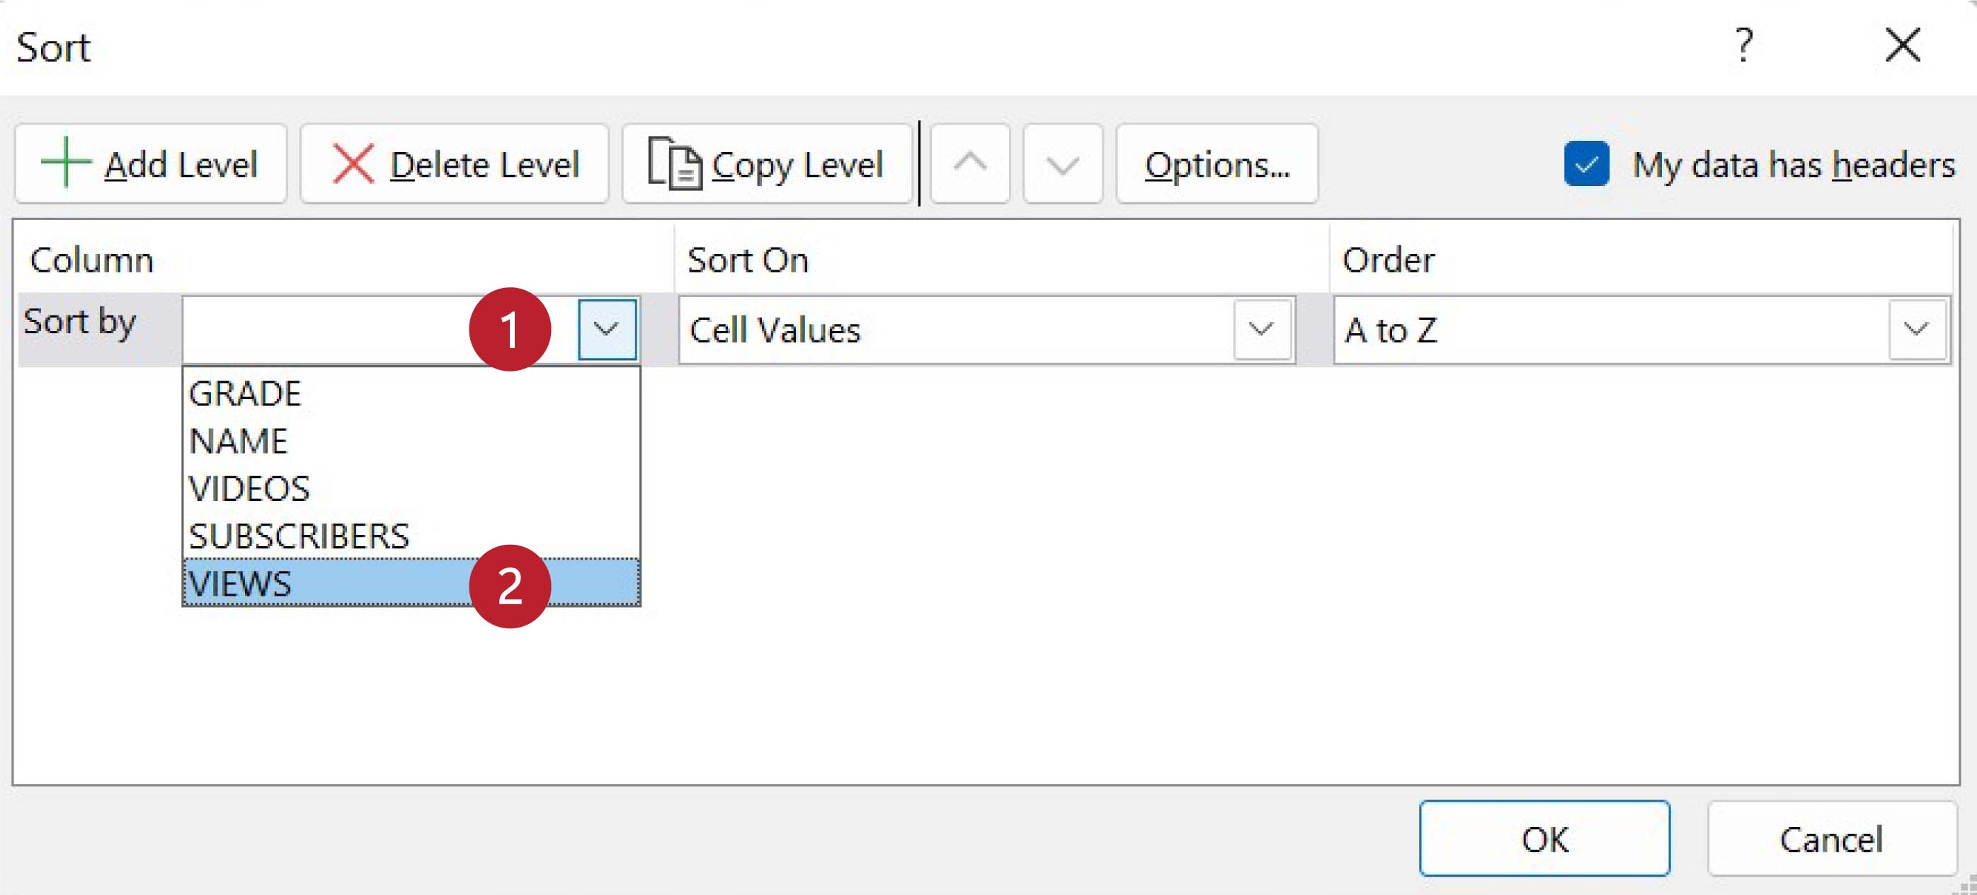Move level down with down arrow
Image resolution: width=1977 pixels, height=895 pixels.
(x=1062, y=163)
